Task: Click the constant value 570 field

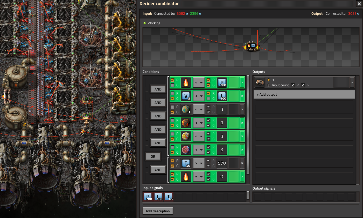Action: pos(222,163)
